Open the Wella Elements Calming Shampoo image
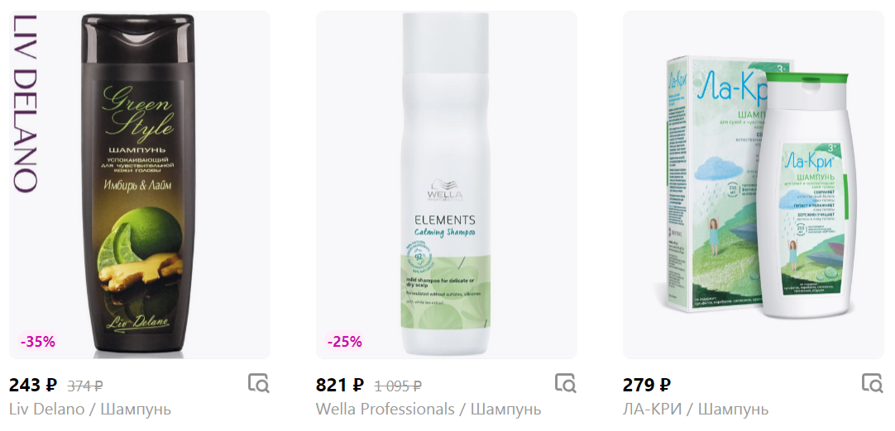Viewport: 895px width, 431px height. (x=447, y=185)
